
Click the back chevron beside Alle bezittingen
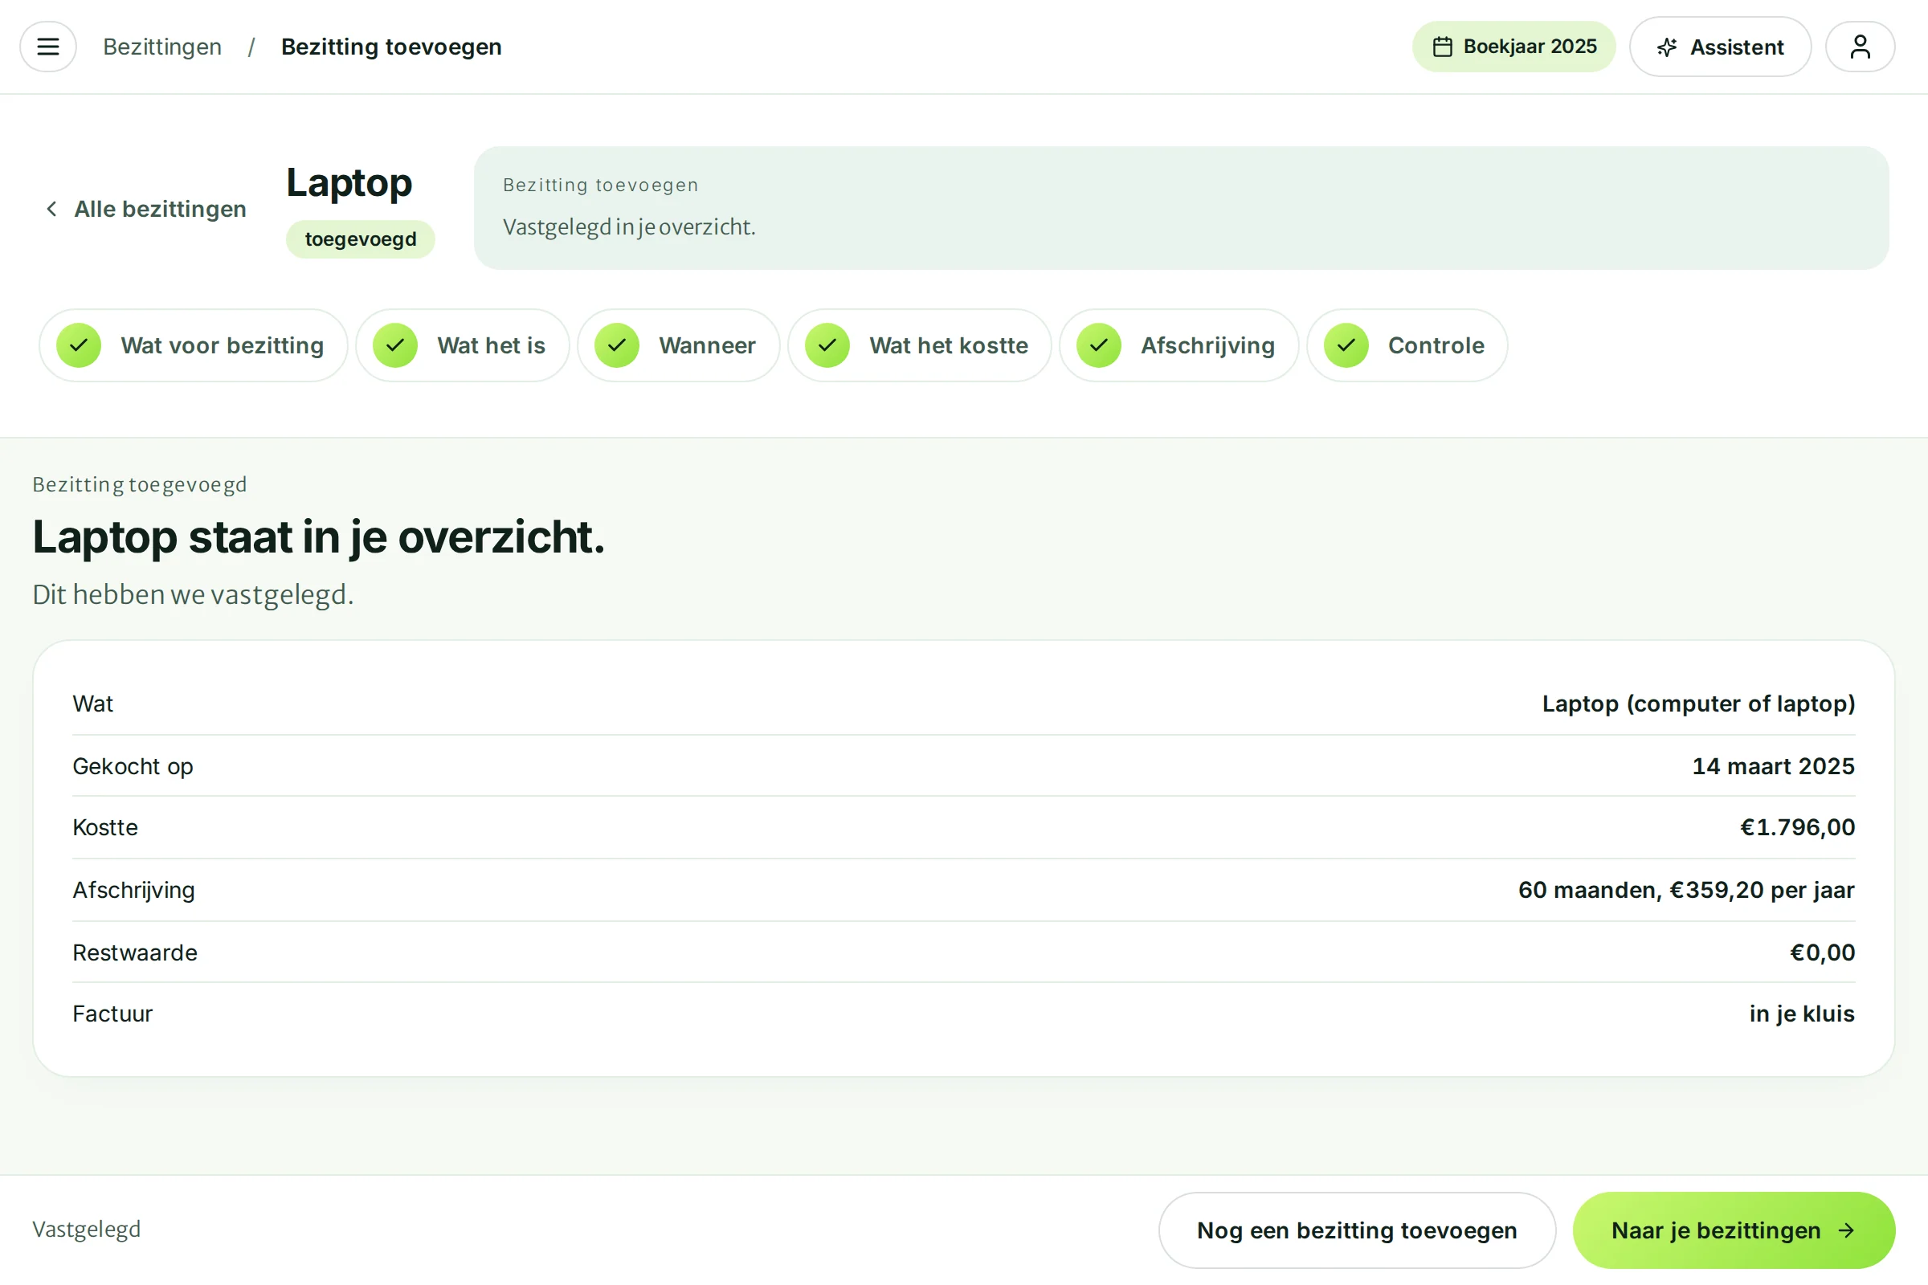pos(51,209)
